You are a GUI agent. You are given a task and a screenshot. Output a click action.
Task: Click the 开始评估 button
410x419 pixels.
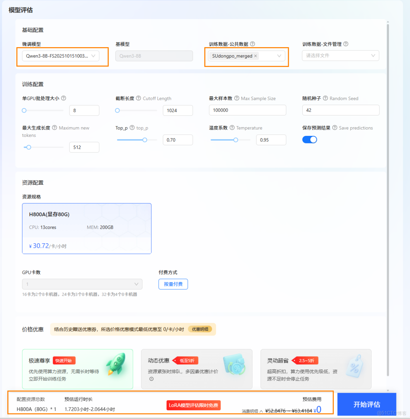[x=367, y=404]
